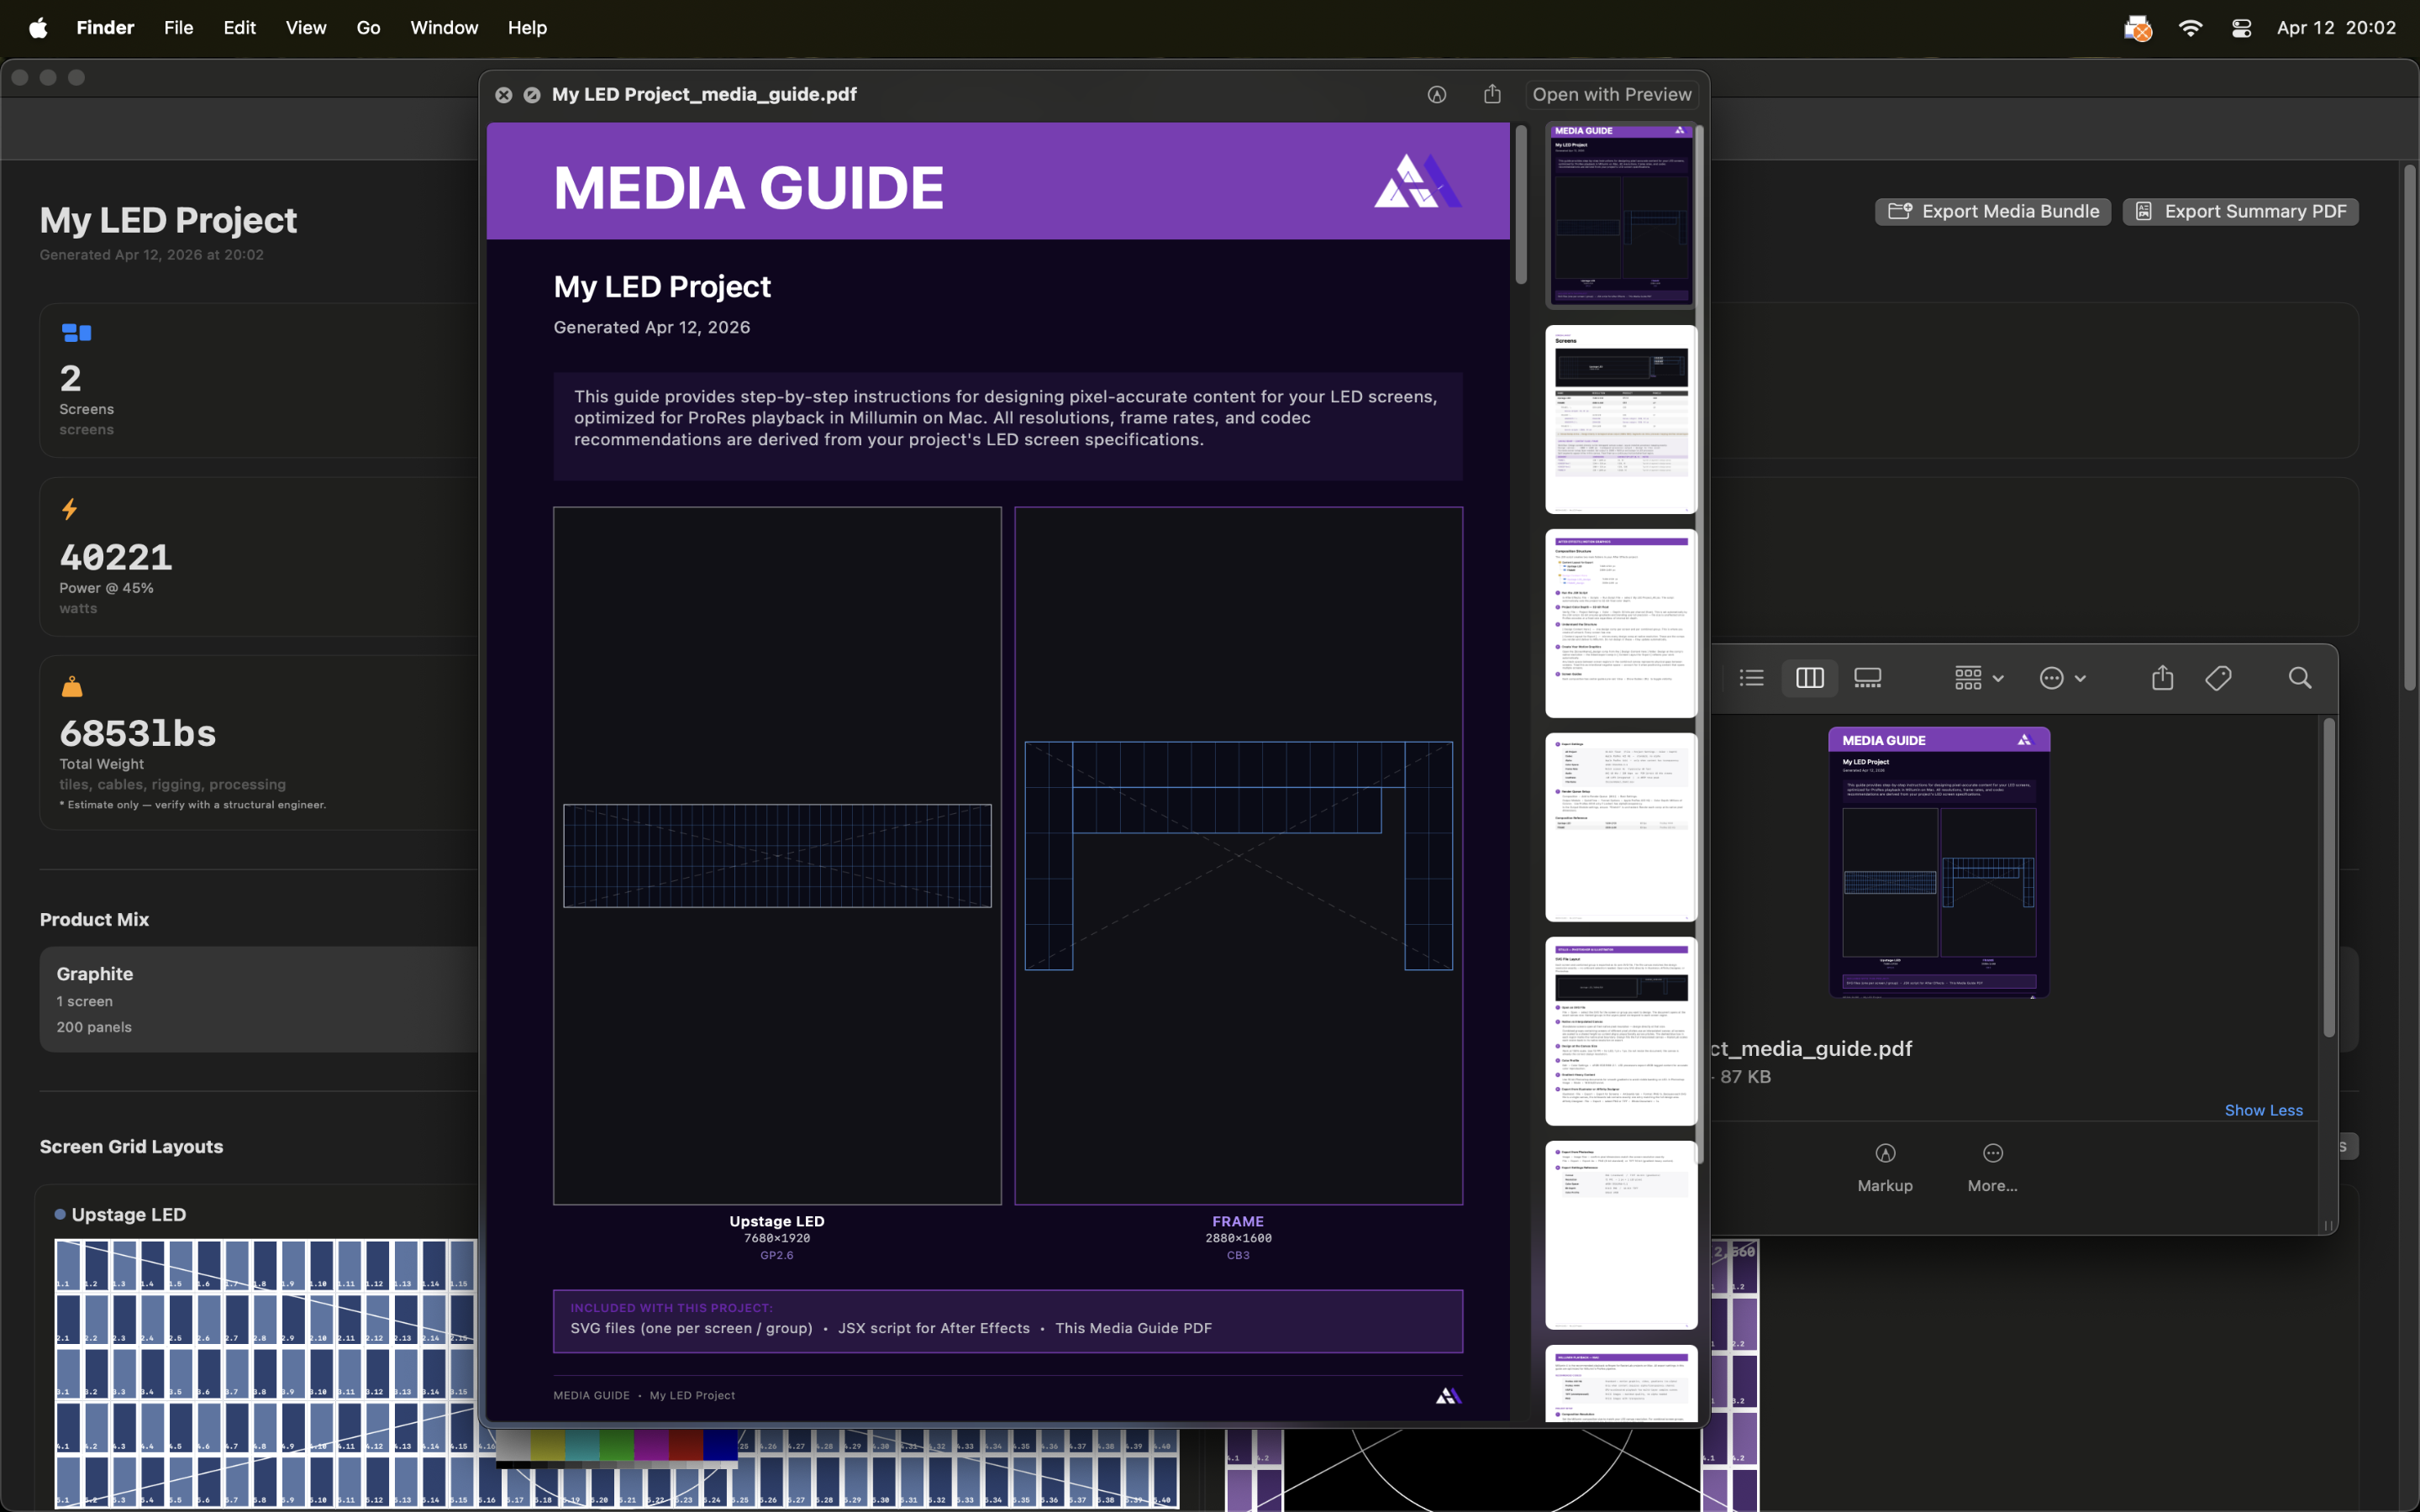Image resolution: width=2420 pixels, height=1512 pixels.
Task: Switch to list view
Action: [1751, 677]
